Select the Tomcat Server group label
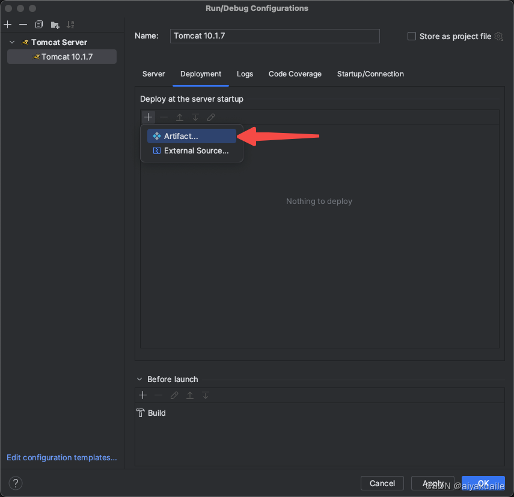The image size is (514, 497). pos(59,42)
